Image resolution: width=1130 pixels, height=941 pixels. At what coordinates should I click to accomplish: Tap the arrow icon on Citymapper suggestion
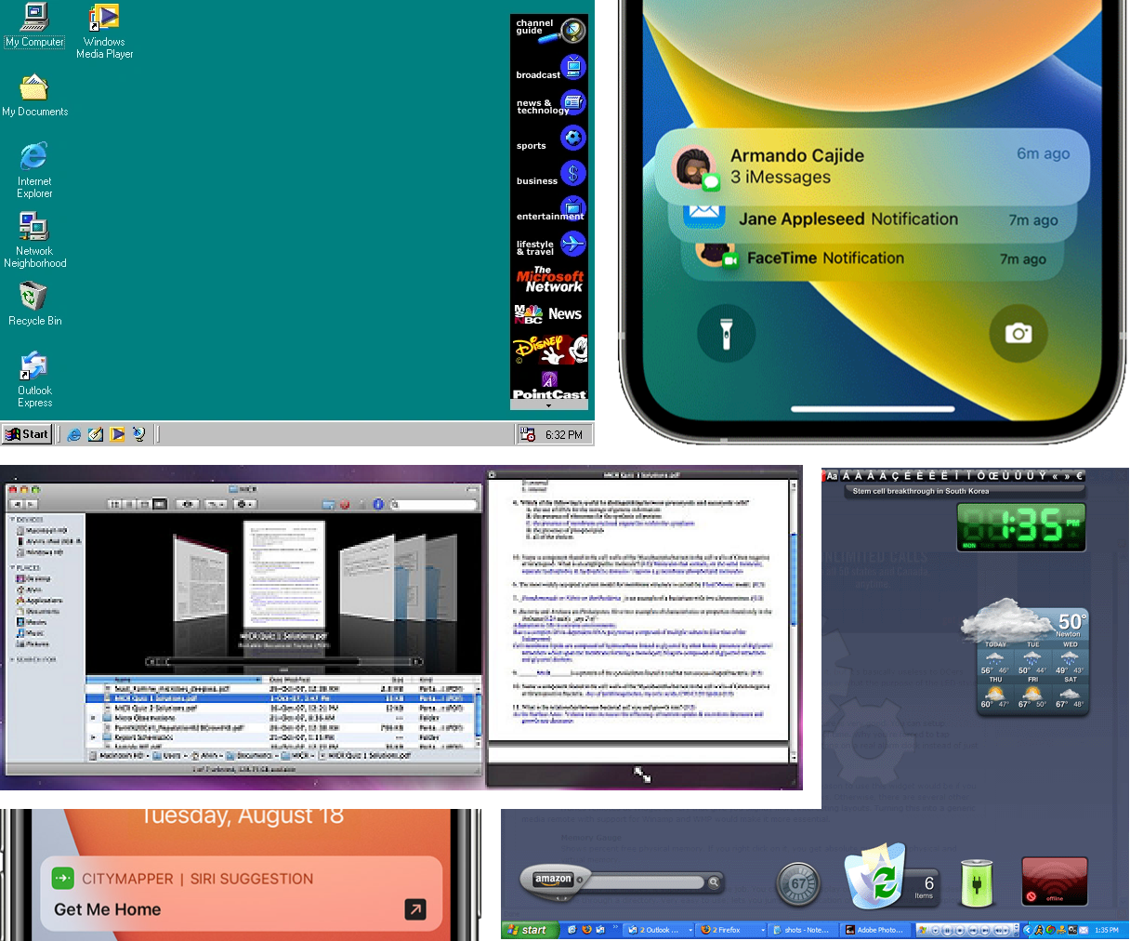tap(415, 909)
